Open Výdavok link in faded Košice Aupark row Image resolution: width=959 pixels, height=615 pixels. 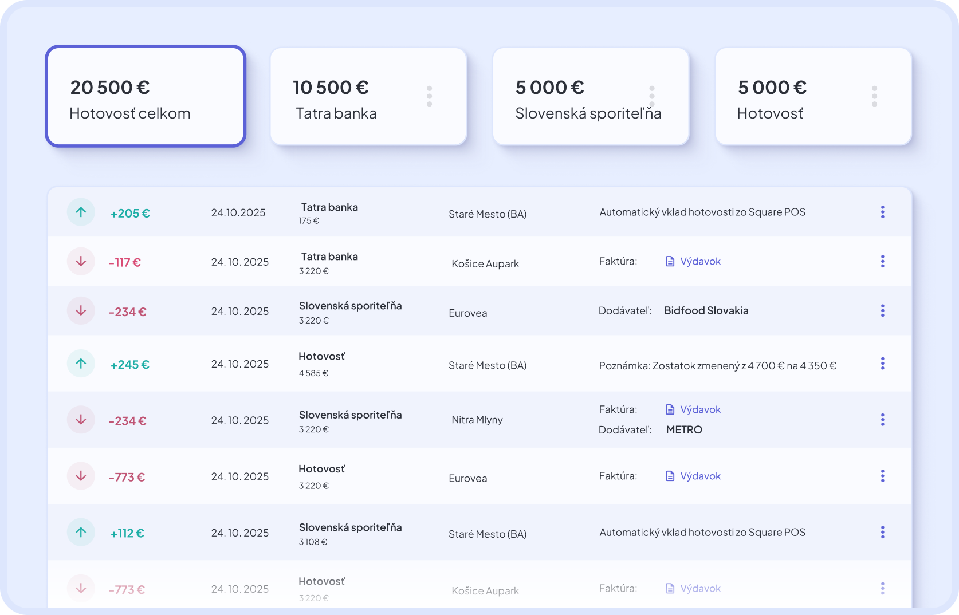[x=700, y=589]
